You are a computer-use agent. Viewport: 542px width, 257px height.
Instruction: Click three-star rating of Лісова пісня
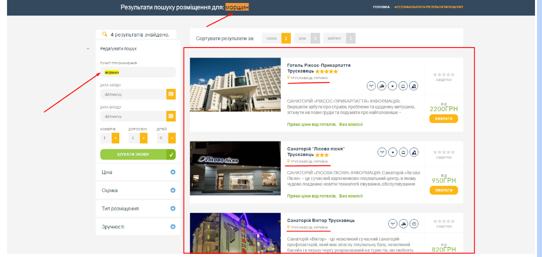[322, 155]
